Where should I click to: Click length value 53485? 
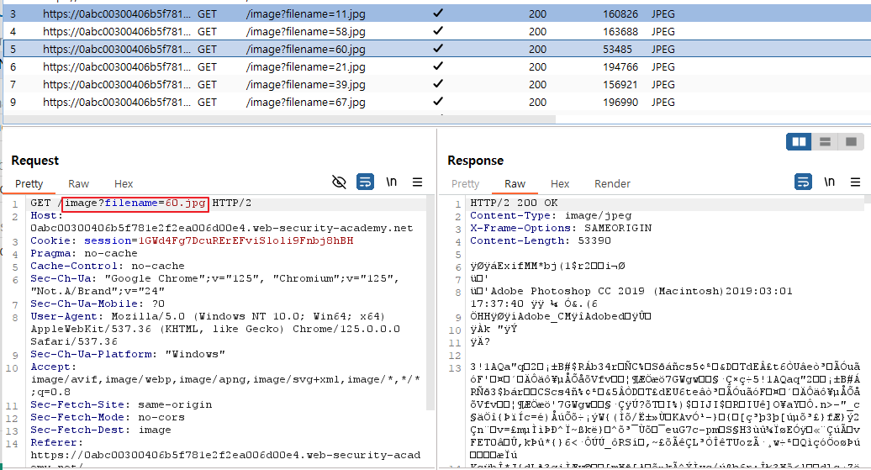pyautogui.click(x=617, y=50)
